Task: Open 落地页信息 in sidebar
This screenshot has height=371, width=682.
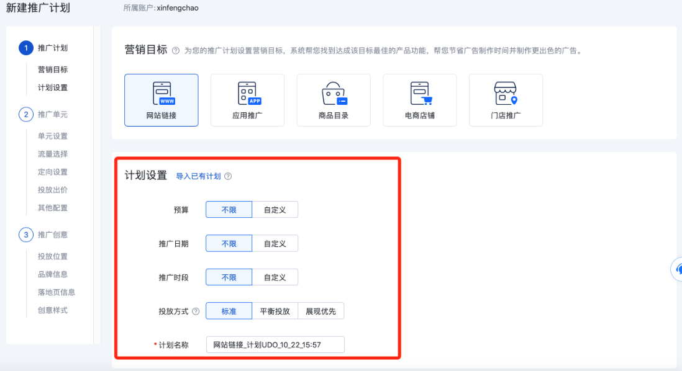Action: [x=56, y=292]
